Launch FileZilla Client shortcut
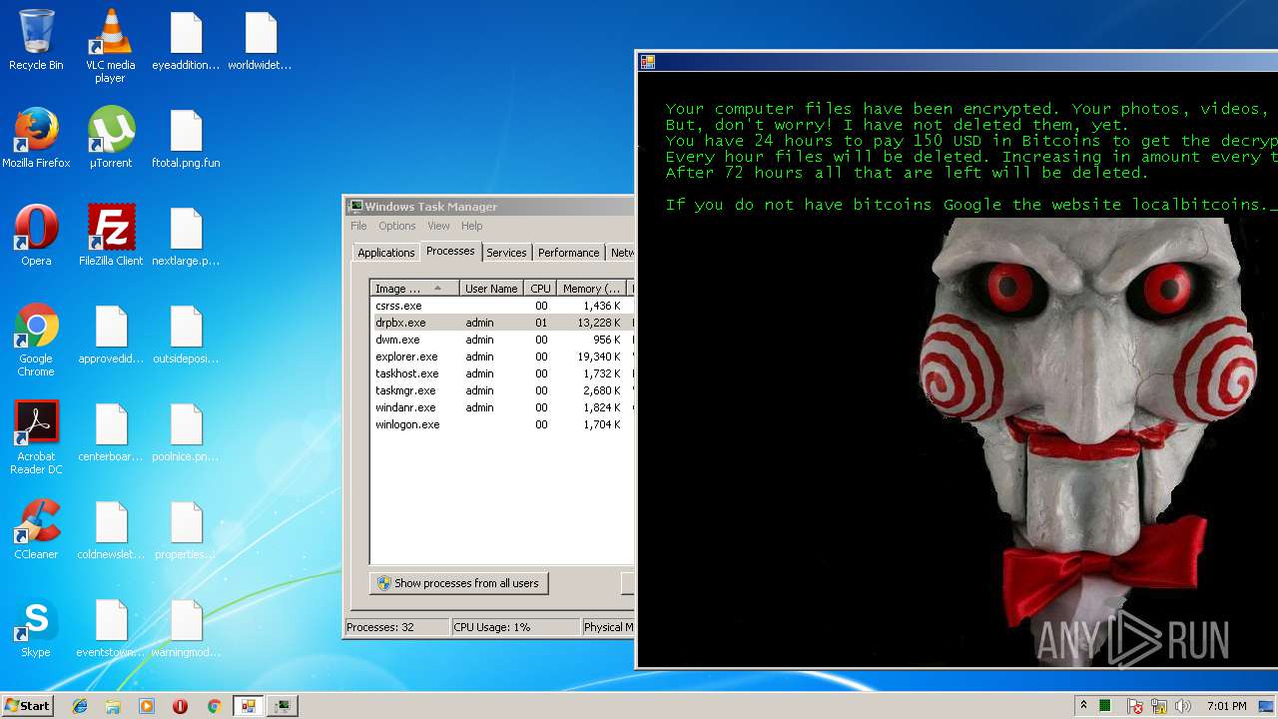 pyautogui.click(x=111, y=237)
